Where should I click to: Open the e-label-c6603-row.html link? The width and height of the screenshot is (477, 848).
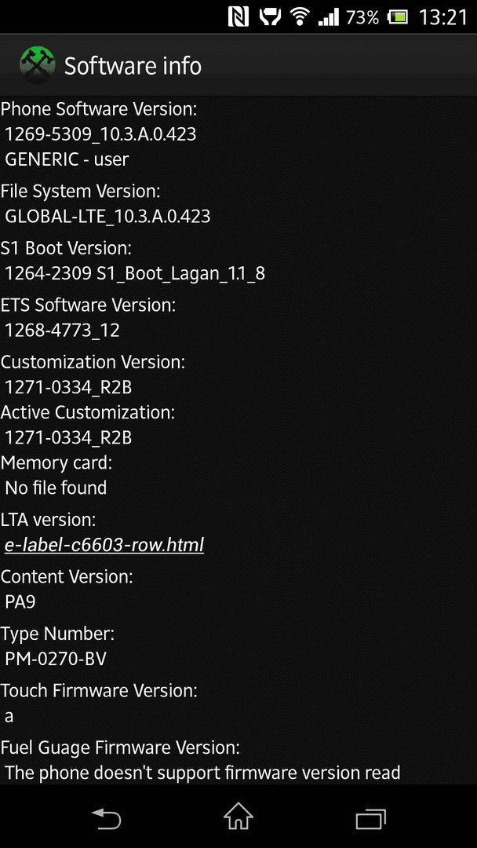(x=104, y=545)
